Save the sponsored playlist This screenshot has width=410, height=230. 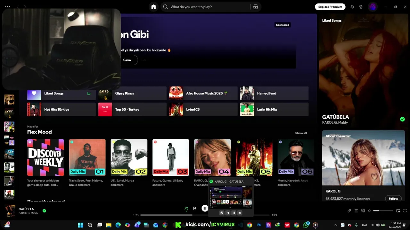click(x=127, y=60)
